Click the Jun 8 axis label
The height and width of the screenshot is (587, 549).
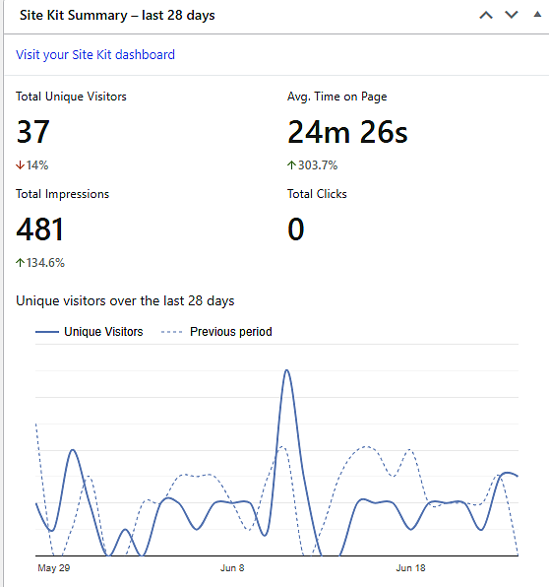click(x=232, y=568)
